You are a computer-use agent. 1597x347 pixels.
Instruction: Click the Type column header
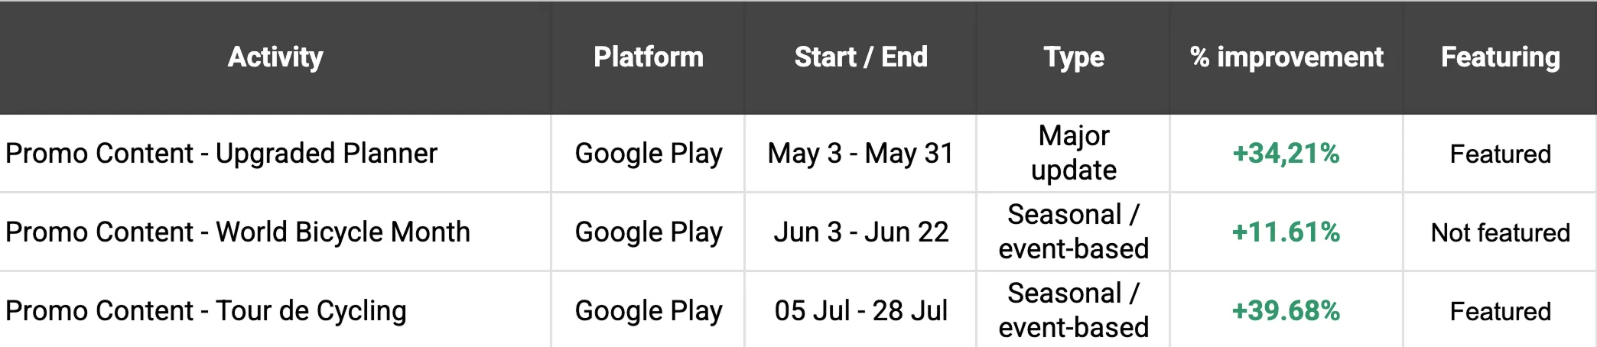point(1073,57)
